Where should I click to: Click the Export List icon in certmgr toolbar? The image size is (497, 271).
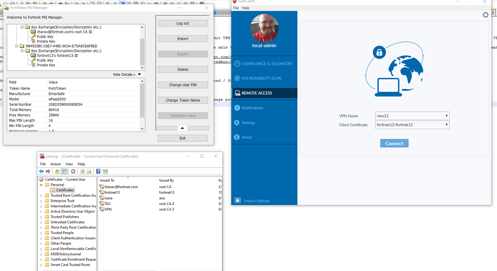[89, 171]
